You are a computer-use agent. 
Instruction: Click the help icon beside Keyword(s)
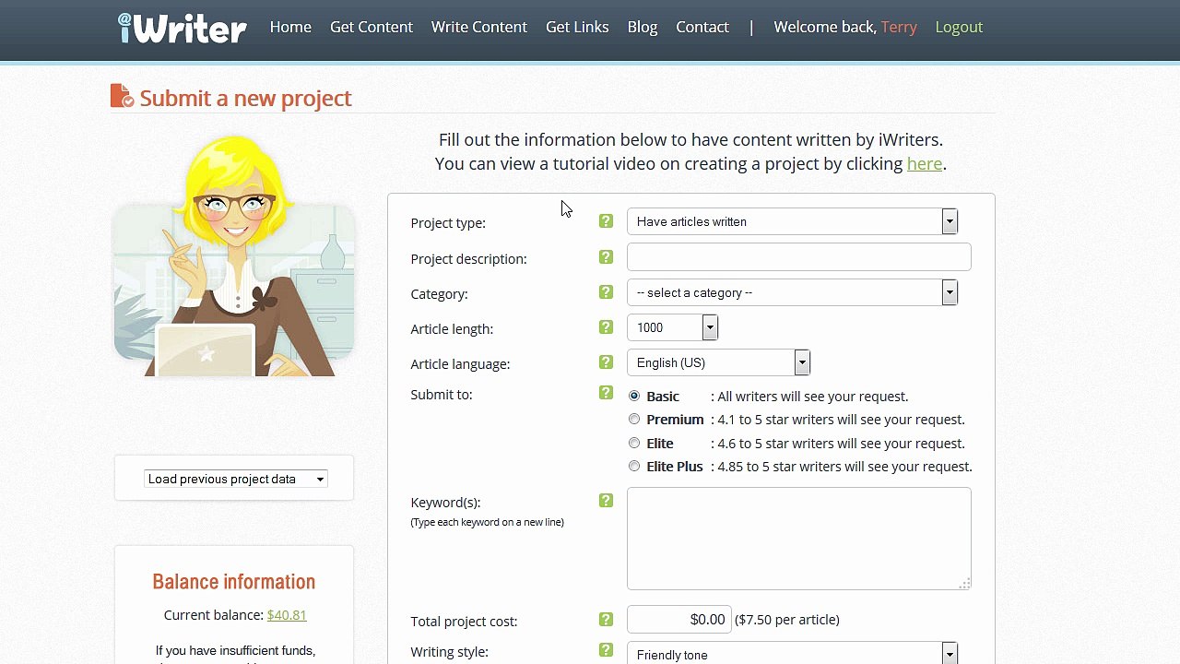click(606, 501)
